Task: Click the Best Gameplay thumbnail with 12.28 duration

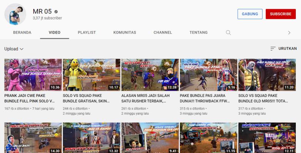Action: (150, 75)
